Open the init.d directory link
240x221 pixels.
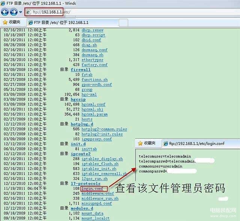coord(78,144)
